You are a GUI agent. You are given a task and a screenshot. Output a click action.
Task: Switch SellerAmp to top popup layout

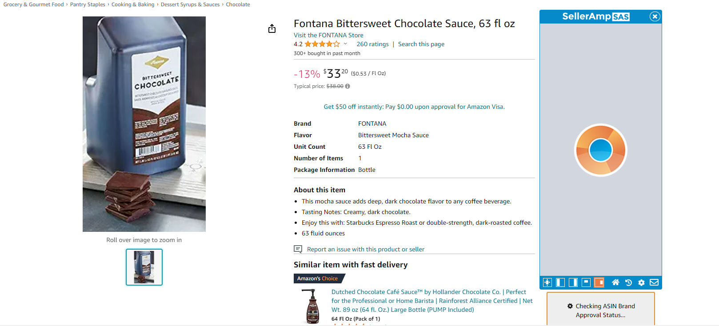(586, 282)
